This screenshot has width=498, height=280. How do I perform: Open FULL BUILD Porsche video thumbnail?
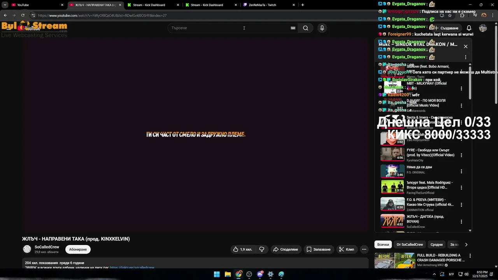pyautogui.click(x=395, y=261)
